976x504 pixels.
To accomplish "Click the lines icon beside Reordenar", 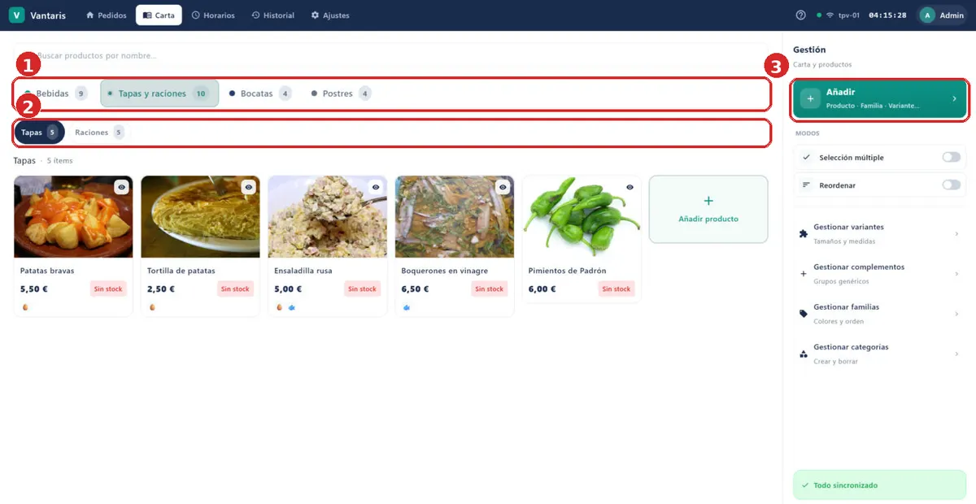I will point(806,185).
